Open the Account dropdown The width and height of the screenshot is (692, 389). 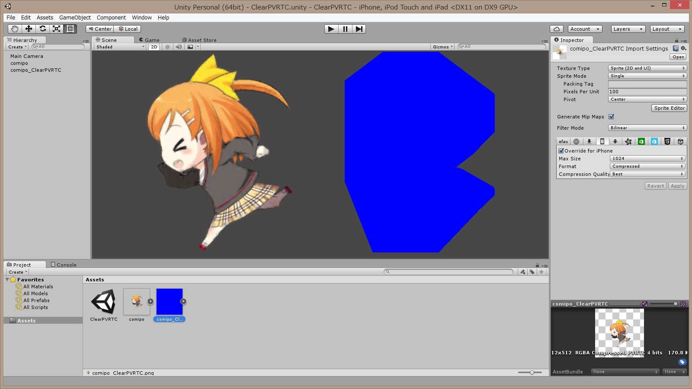pyautogui.click(x=585, y=29)
